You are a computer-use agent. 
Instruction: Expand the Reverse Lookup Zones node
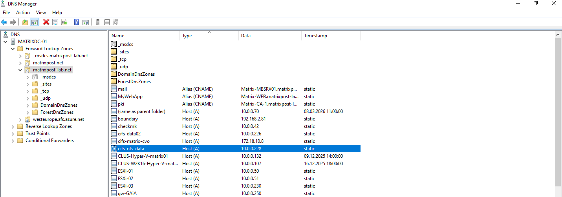[13, 126]
